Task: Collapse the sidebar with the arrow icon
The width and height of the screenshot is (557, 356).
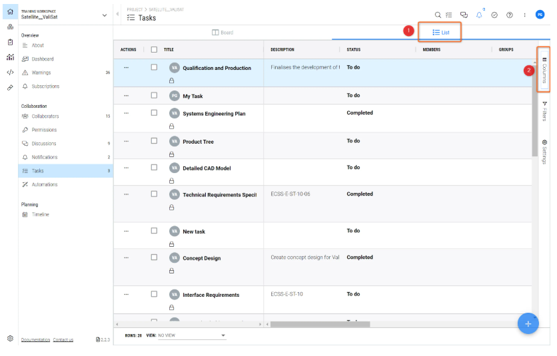Action: click(x=117, y=14)
